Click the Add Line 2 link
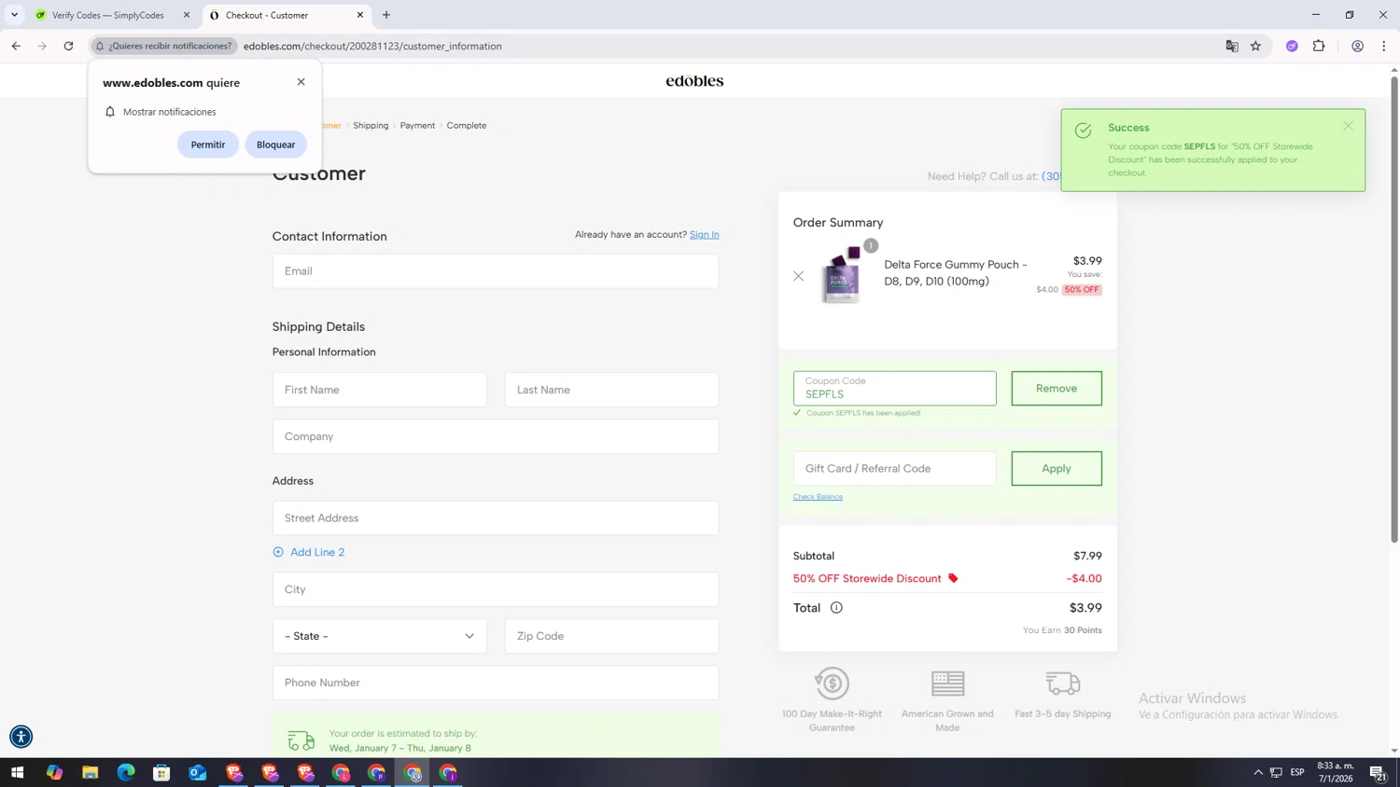Image resolution: width=1400 pixels, height=787 pixels. point(317,552)
